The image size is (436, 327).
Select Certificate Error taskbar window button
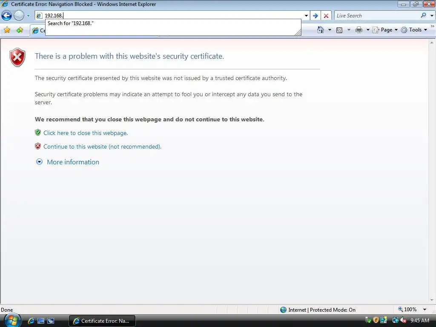(x=102, y=321)
